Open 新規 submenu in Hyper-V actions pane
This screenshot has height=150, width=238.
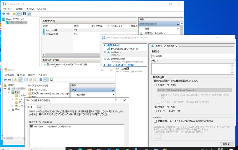160,29
